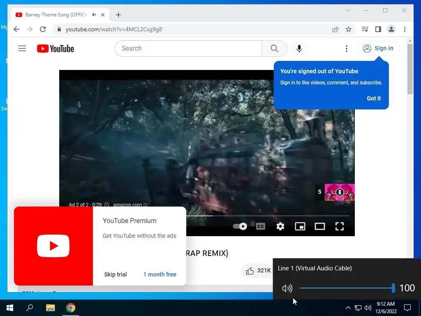Open File Explorer from taskbar
This screenshot has width=421, height=316.
[x=50, y=308]
